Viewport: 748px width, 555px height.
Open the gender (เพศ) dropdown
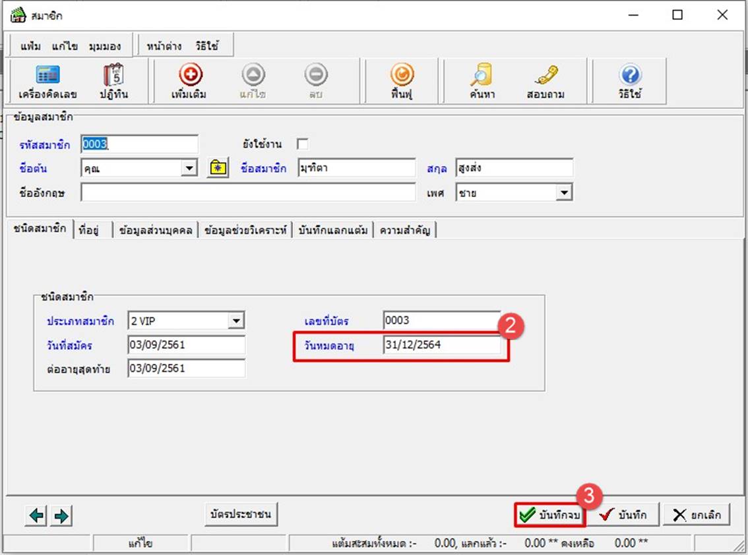pyautogui.click(x=564, y=193)
